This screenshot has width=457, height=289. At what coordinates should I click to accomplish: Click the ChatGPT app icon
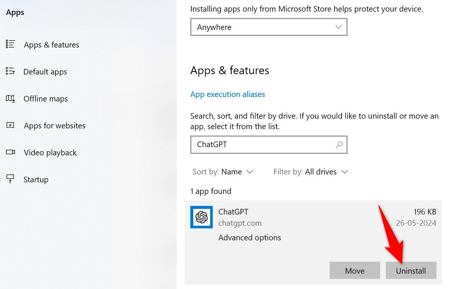[x=201, y=217]
